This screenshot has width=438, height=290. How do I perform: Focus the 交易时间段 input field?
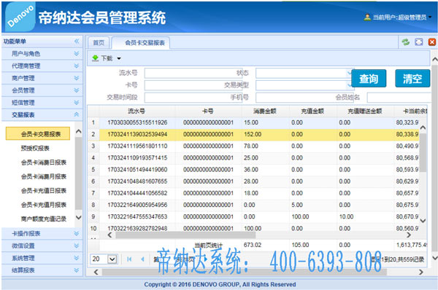pos(193,98)
